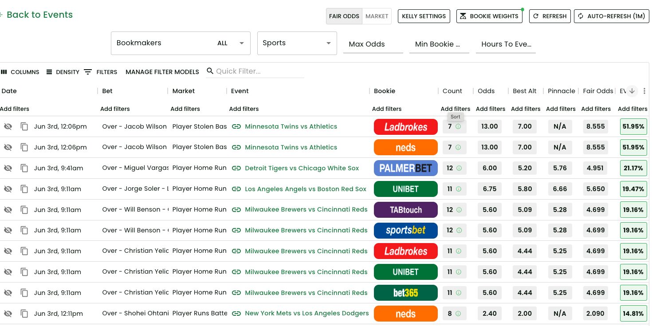The width and height of the screenshot is (652, 326).
Task: Click the PALMERBET bookie badge
Action: click(x=406, y=168)
